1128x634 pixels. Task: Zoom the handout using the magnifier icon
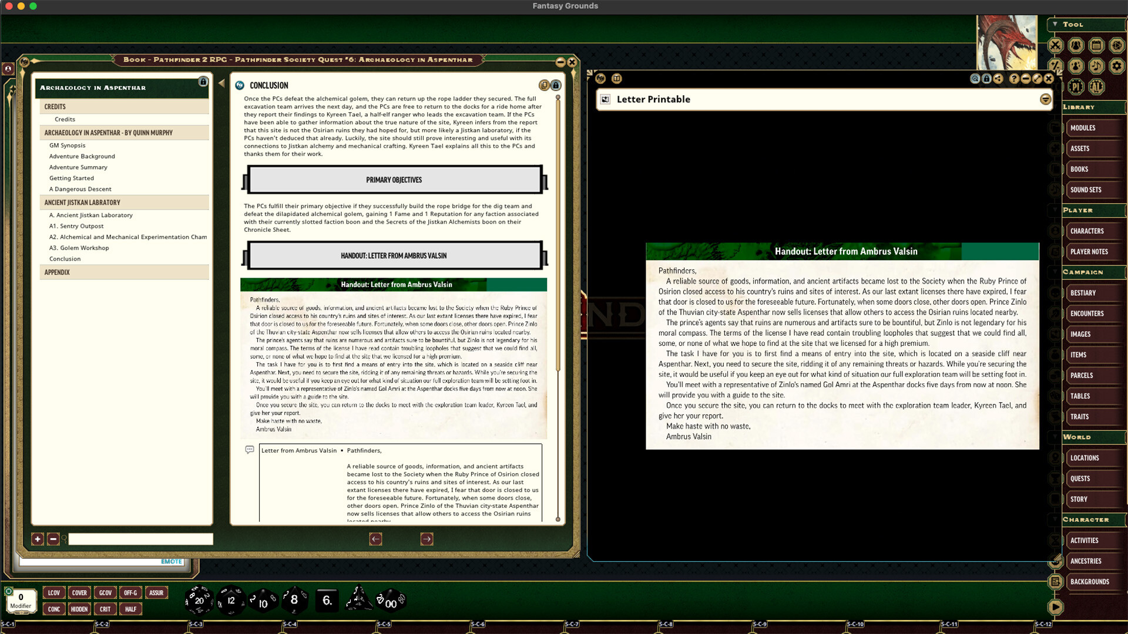pyautogui.click(x=975, y=78)
